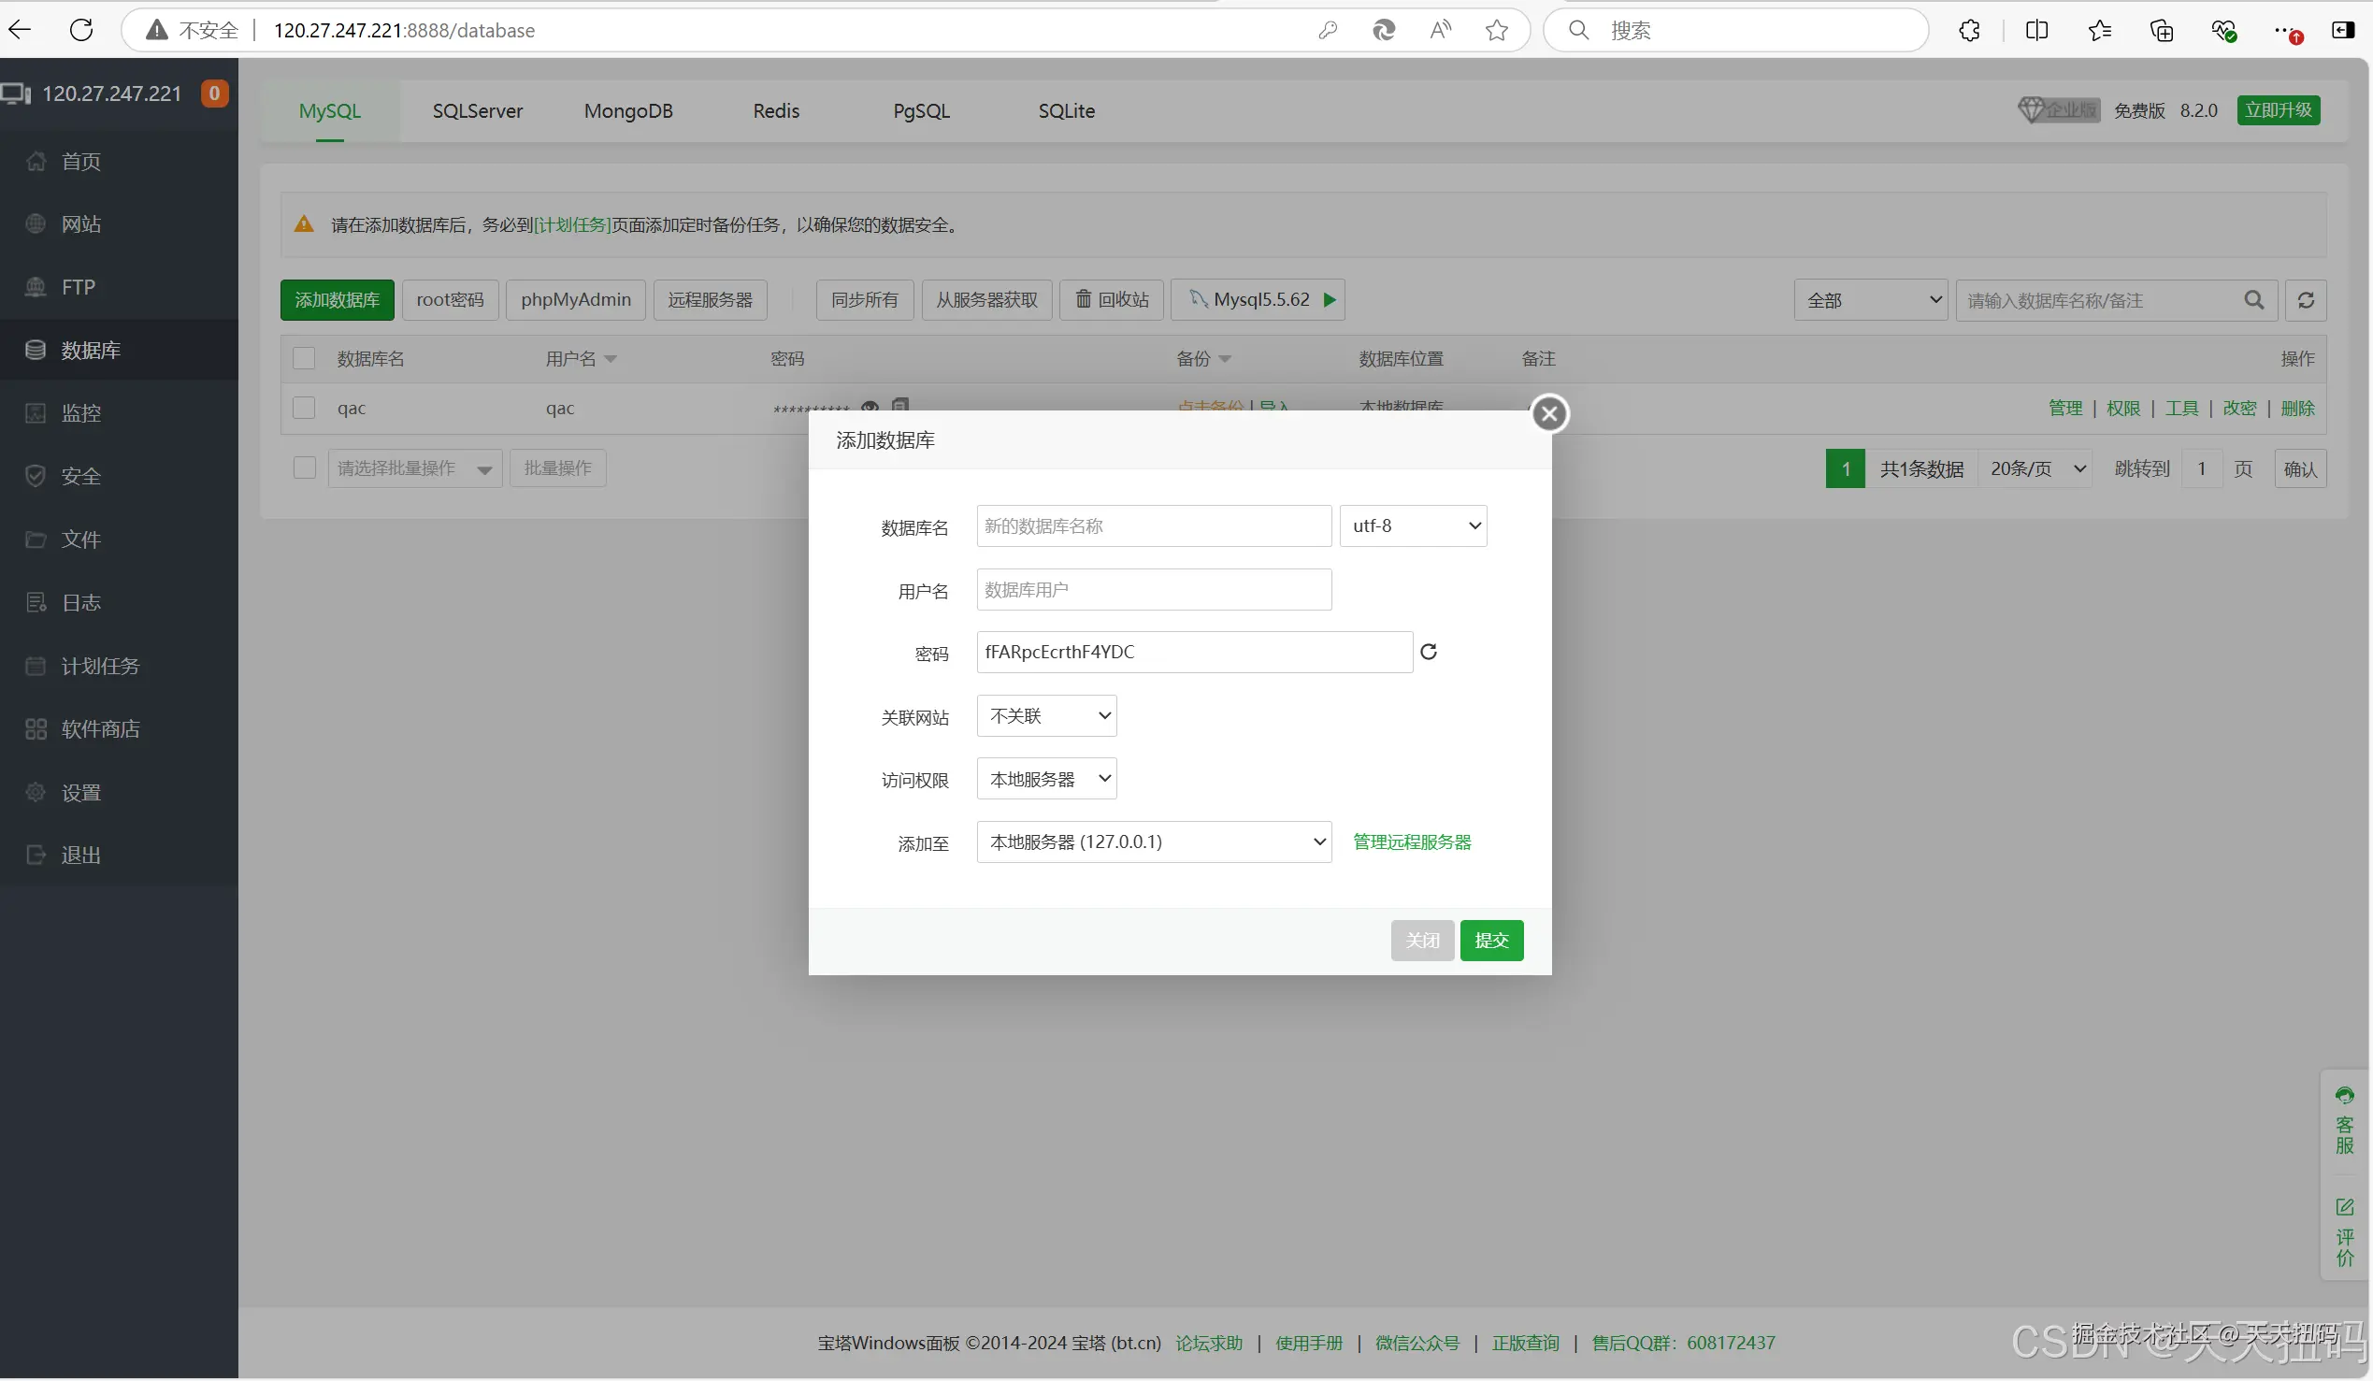Add page to browser favorites star
The image size is (2373, 1381).
tap(1496, 30)
